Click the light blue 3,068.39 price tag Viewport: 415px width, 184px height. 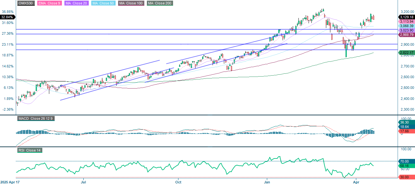[406, 26]
